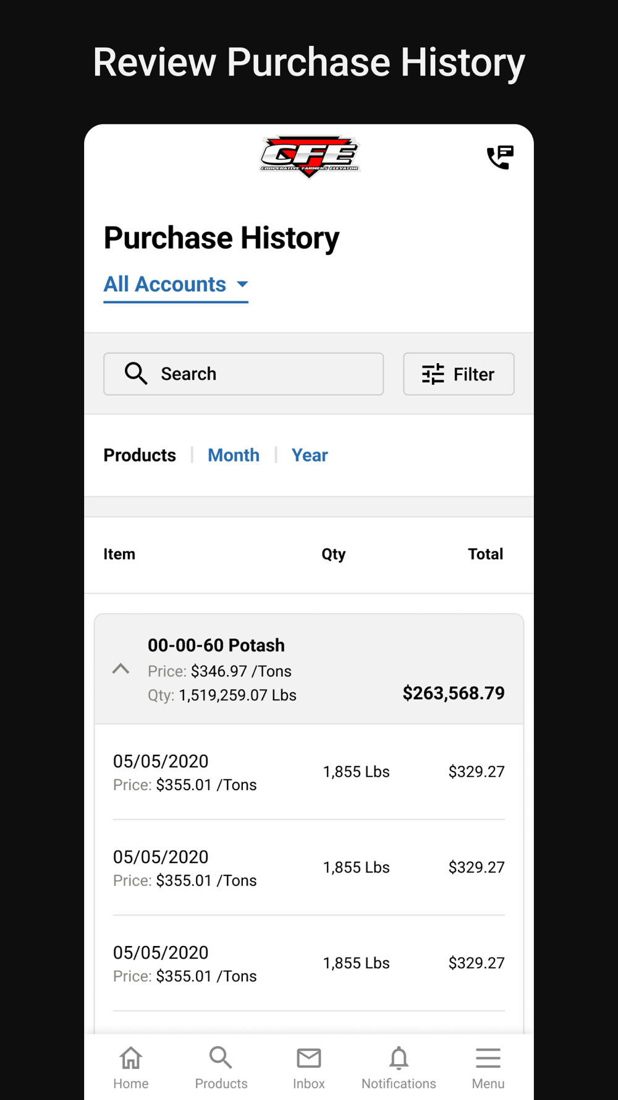The width and height of the screenshot is (618, 1100).
Task: Select the Products view tab
Action: [x=140, y=455]
